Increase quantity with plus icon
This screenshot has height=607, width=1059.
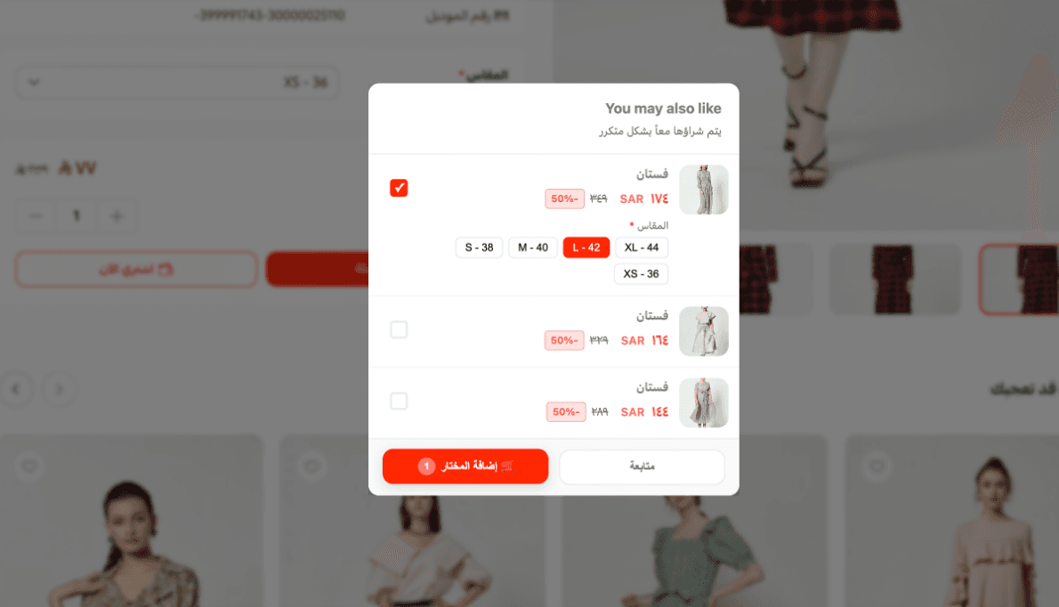[x=117, y=216]
